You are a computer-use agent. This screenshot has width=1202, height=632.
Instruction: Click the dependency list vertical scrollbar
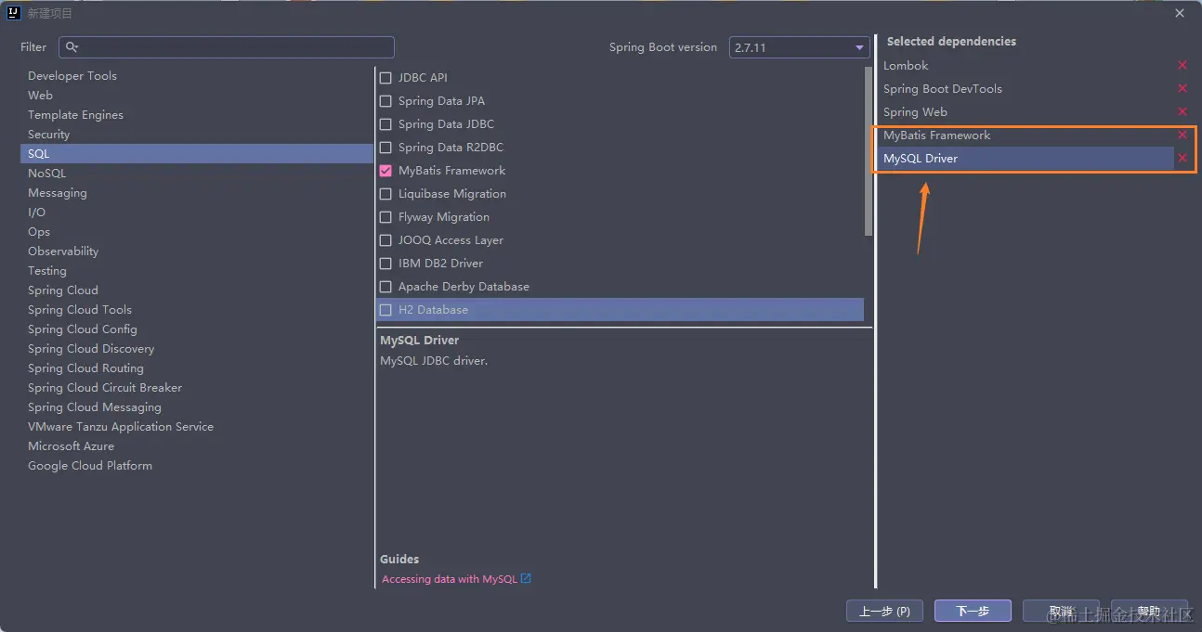(869, 151)
